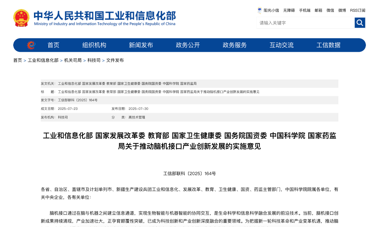Click the national emblem logo
The image size is (375, 227).
[x=21, y=18]
